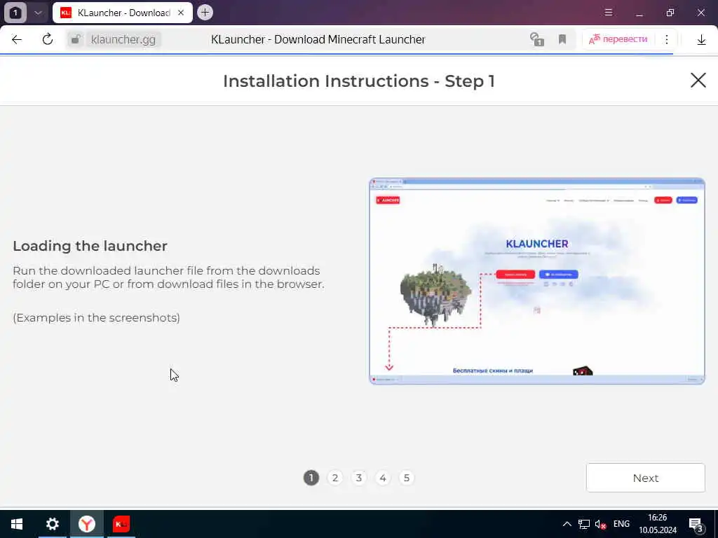Click the 'Installation Instructions - Step 1' title
Image resolution: width=718 pixels, height=538 pixels.
[x=359, y=81]
